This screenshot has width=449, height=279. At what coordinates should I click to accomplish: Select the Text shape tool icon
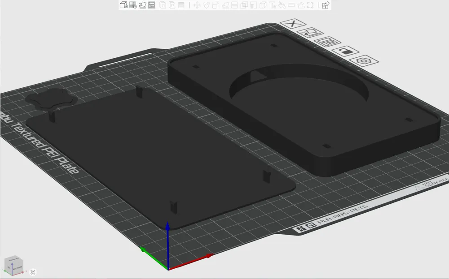coord(273,5)
